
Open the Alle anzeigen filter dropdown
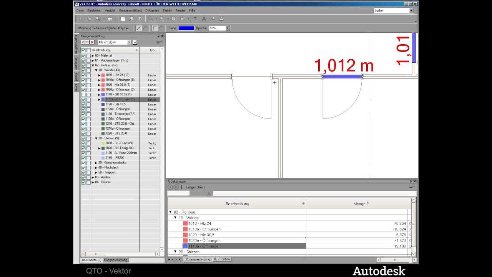click(x=129, y=42)
